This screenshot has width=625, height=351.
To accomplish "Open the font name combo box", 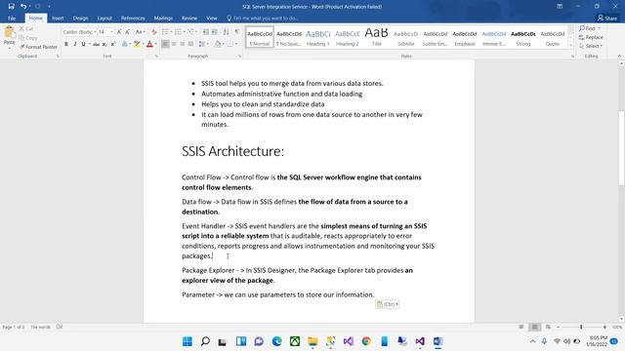I will 79,32.
